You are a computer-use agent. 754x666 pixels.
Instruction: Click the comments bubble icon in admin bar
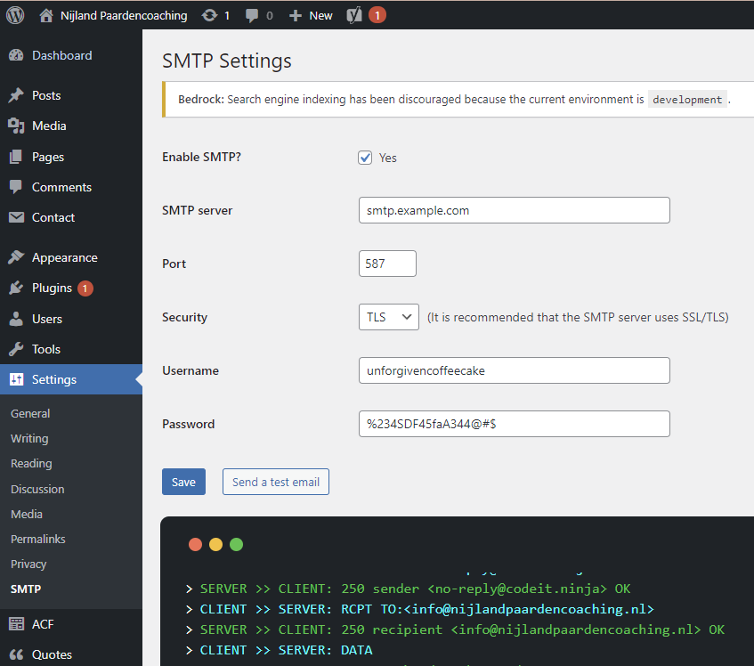click(252, 15)
